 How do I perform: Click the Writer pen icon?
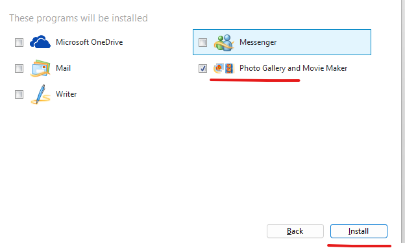coord(40,94)
